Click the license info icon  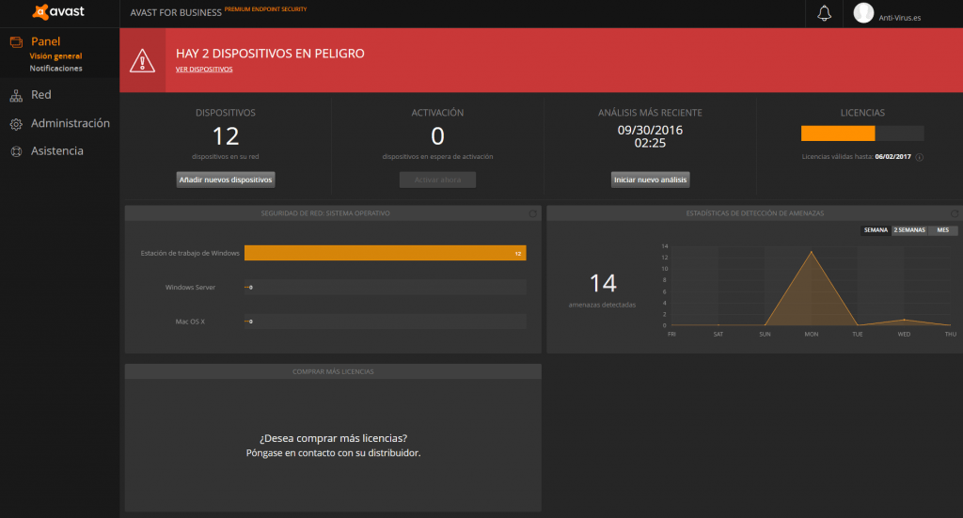(920, 157)
